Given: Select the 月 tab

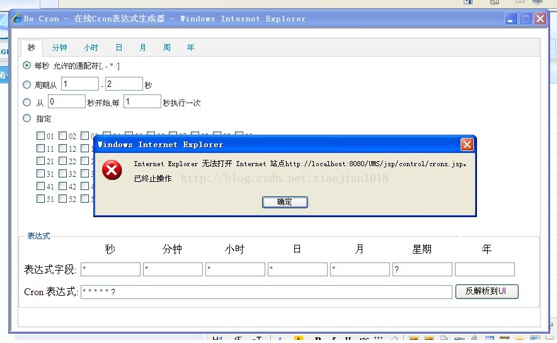Looking at the screenshot, I should point(143,48).
